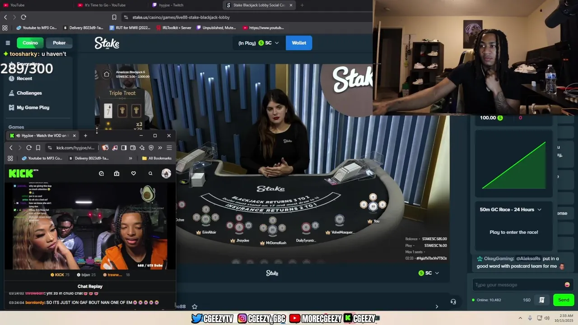Image resolution: width=578 pixels, height=325 pixels.
Task: Expand hidden bookmarks in Kick window
Action: tap(131, 158)
